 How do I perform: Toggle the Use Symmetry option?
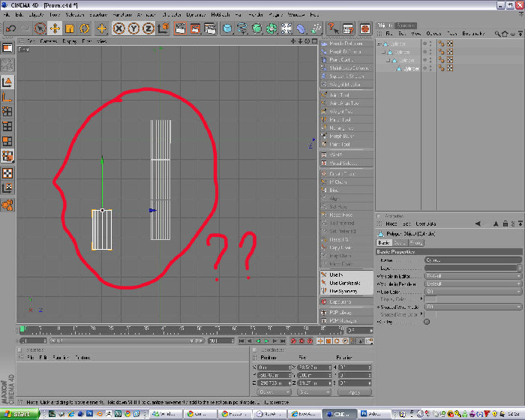pos(346,292)
